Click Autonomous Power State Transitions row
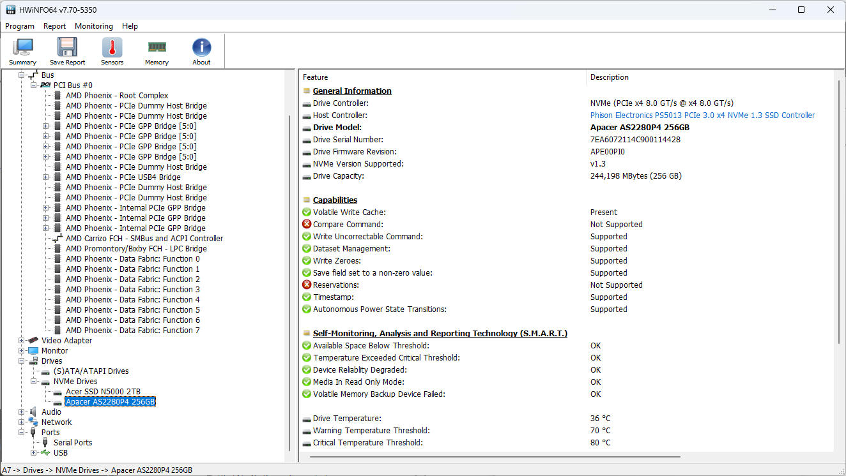 point(566,309)
